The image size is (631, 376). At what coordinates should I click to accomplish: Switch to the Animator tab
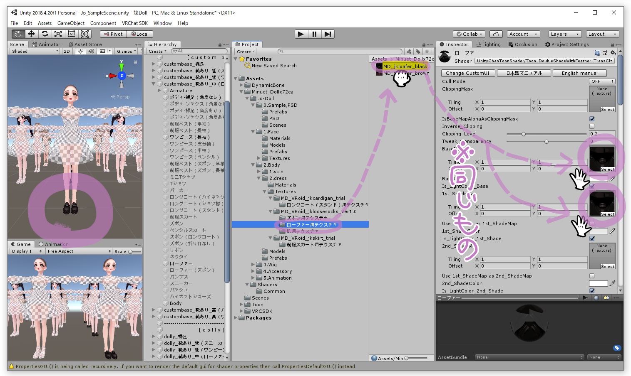pos(46,44)
